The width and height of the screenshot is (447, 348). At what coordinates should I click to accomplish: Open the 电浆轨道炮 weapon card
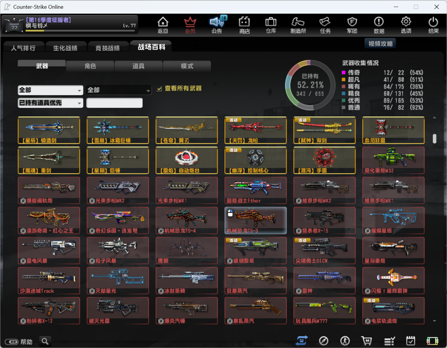click(x=394, y=311)
